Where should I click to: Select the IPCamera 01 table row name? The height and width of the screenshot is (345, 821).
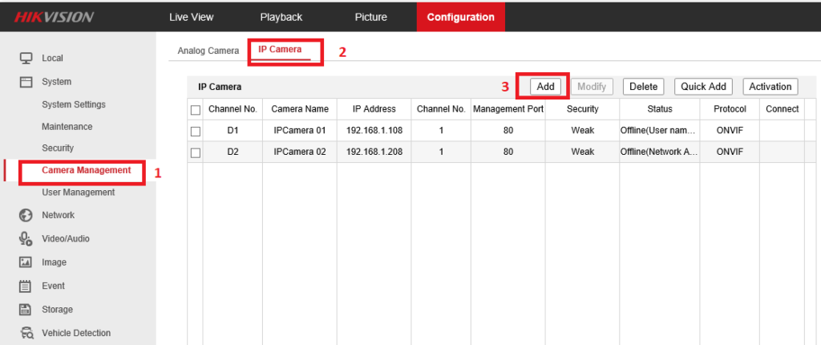point(300,130)
